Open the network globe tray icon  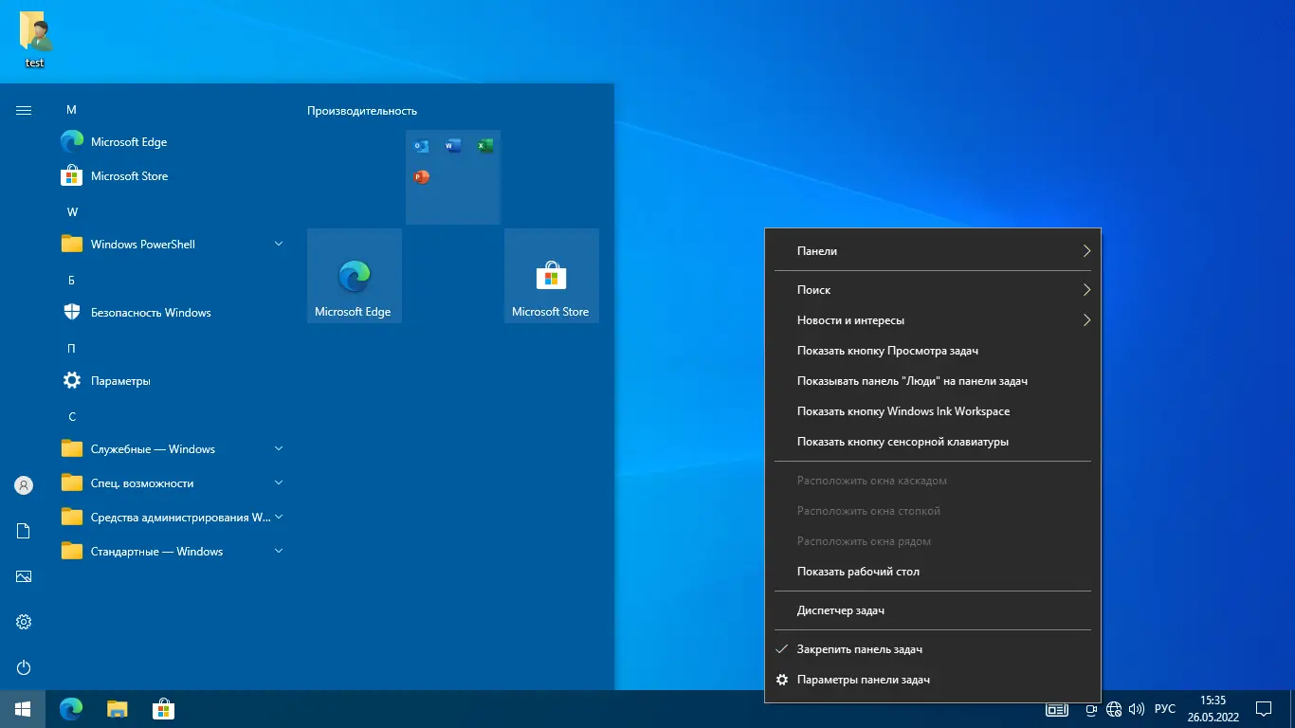coord(1114,709)
